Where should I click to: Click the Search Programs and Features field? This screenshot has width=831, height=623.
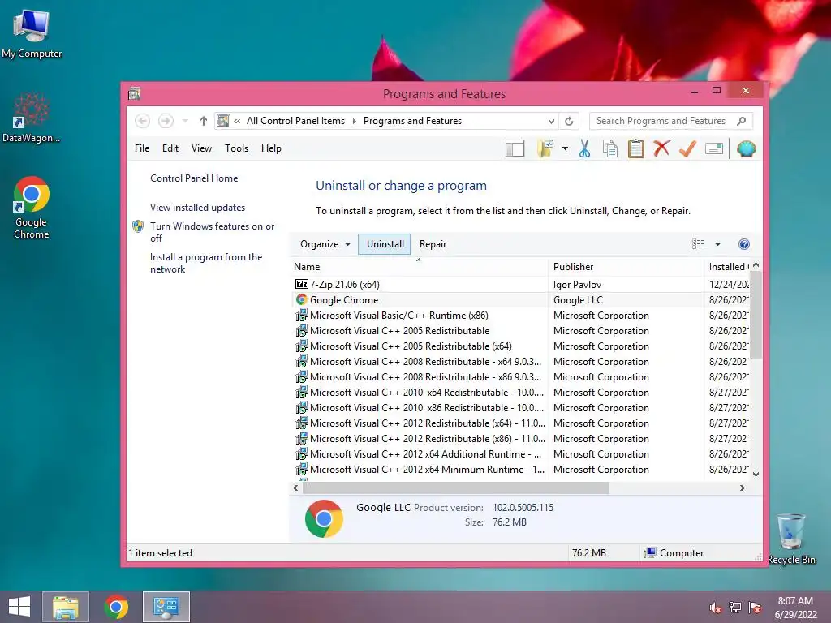tap(661, 121)
